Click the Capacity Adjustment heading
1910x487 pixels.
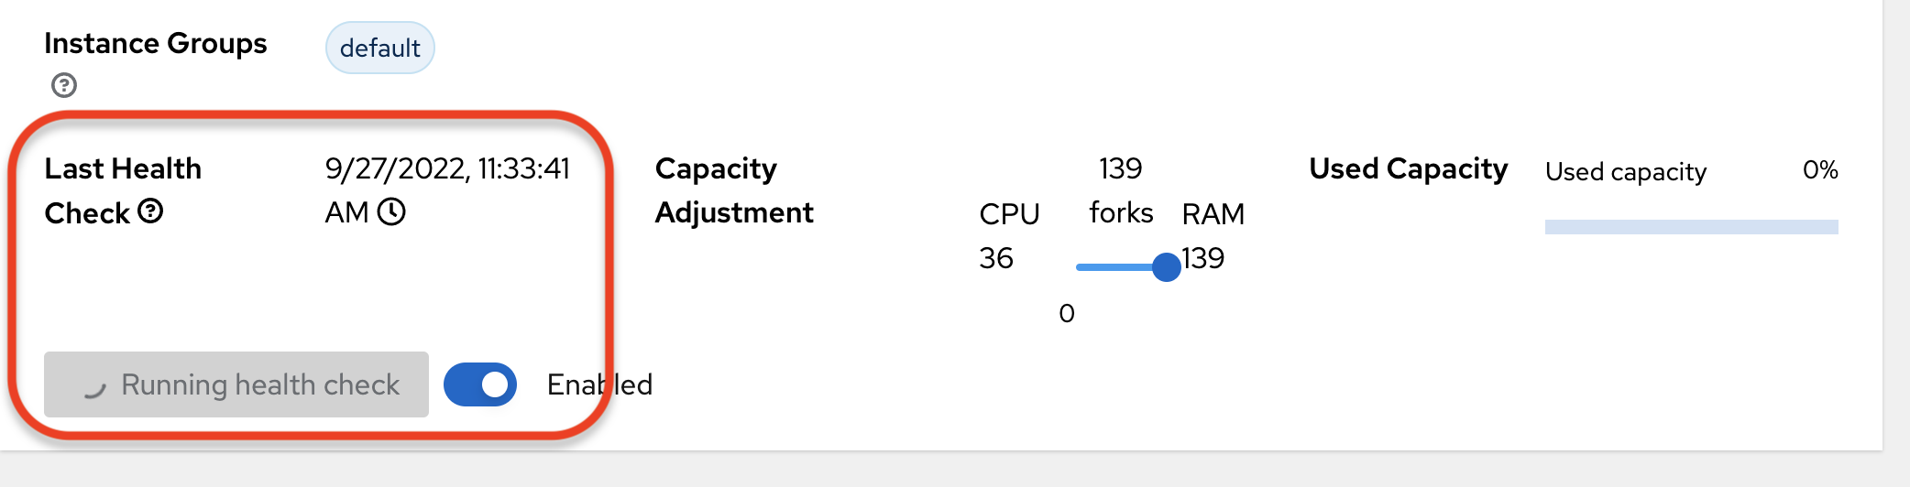pos(733,190)
